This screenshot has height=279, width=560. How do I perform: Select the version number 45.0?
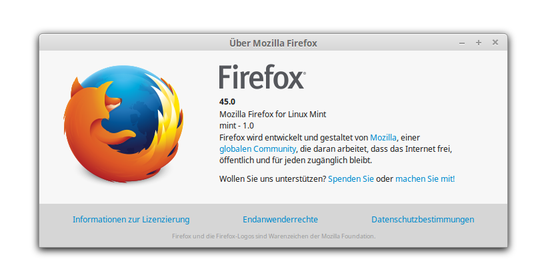click(227, 102)
